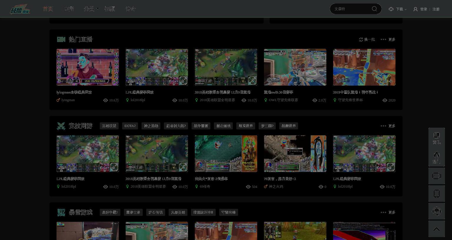Click the cloud download icon

[x=391, y=9]
